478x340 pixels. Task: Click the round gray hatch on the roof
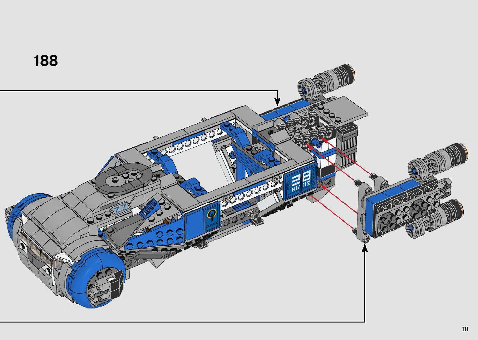coord(124,177)
